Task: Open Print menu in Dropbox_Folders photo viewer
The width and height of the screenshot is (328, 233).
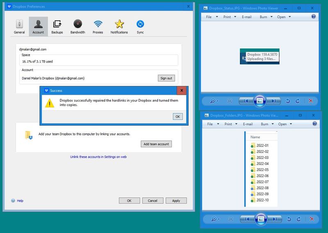Action: (231, 124)
